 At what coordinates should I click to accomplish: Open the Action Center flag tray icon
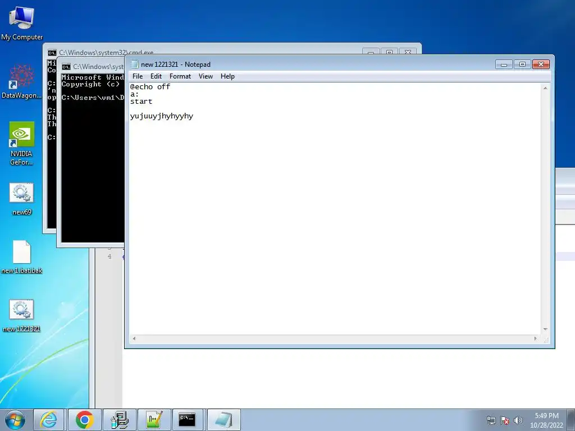tap(505, 420)
